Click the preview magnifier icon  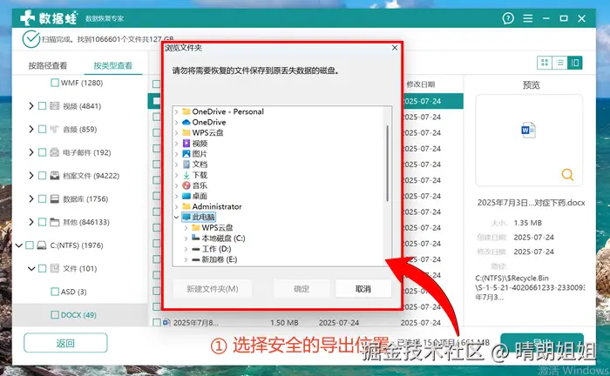point(567,175)
